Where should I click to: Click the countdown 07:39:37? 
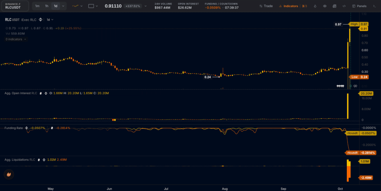tap(232, 8)
